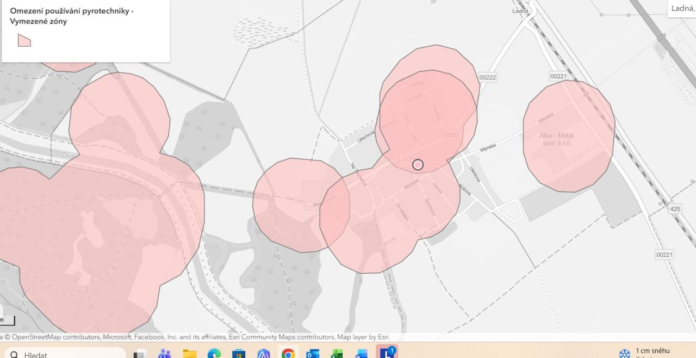Click the Ořechová street label

(x=366, y=136)
